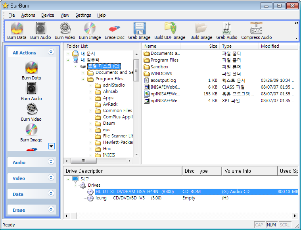
Task: Select Daum folder in folder tree
Action: [105, 123]
